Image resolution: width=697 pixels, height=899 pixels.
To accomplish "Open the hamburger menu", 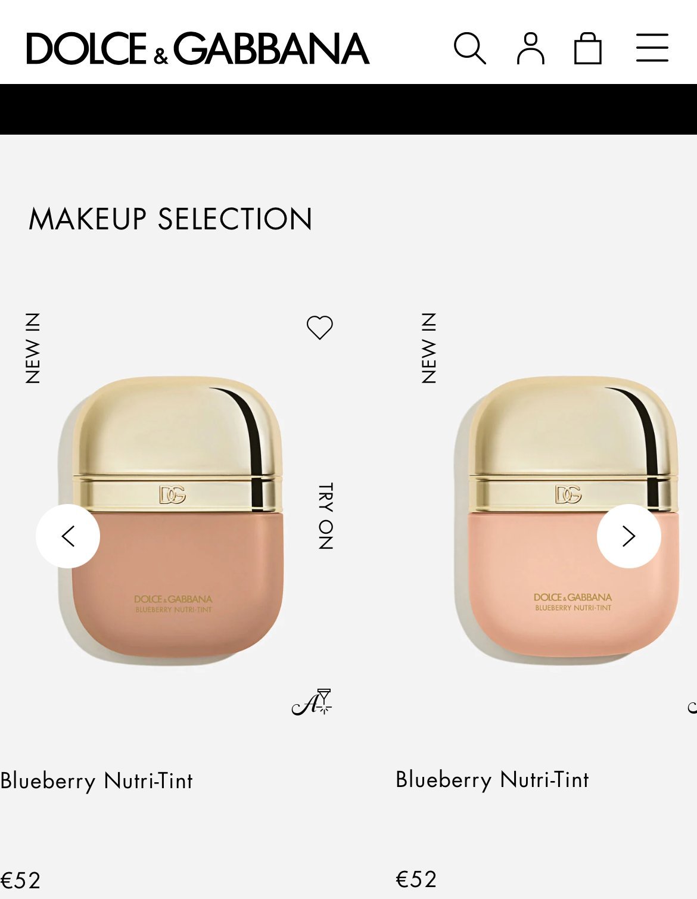I will [652, 48].
